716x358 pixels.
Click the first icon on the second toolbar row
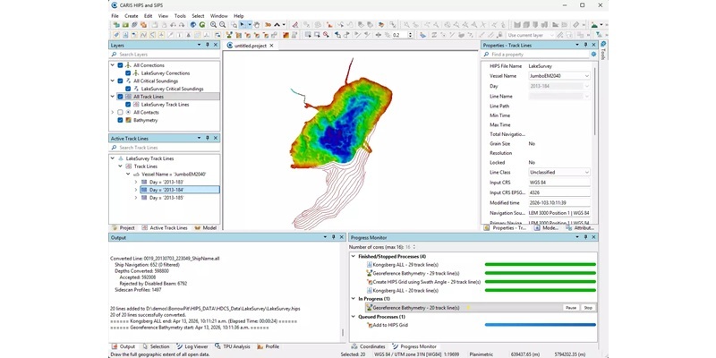click(x=116, y=35)
